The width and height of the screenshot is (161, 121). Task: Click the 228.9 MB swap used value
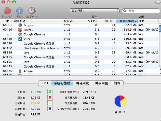click(x=89, y=109)
